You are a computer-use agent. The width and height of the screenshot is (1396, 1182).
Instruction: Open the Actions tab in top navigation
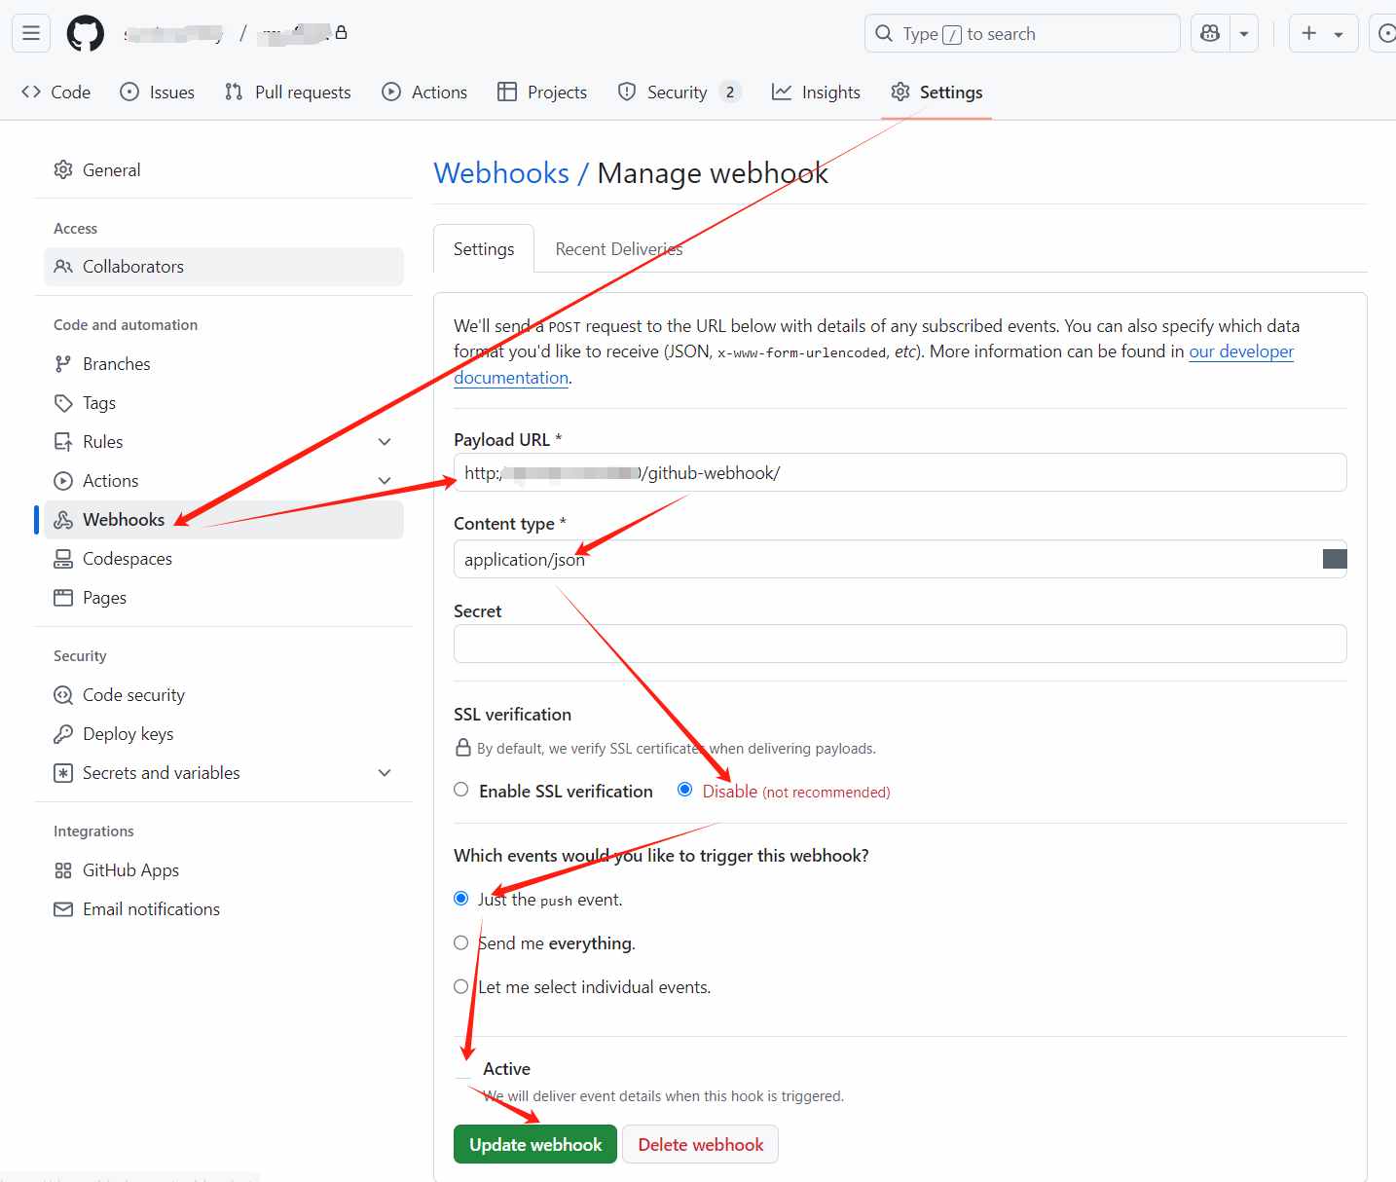424,92
